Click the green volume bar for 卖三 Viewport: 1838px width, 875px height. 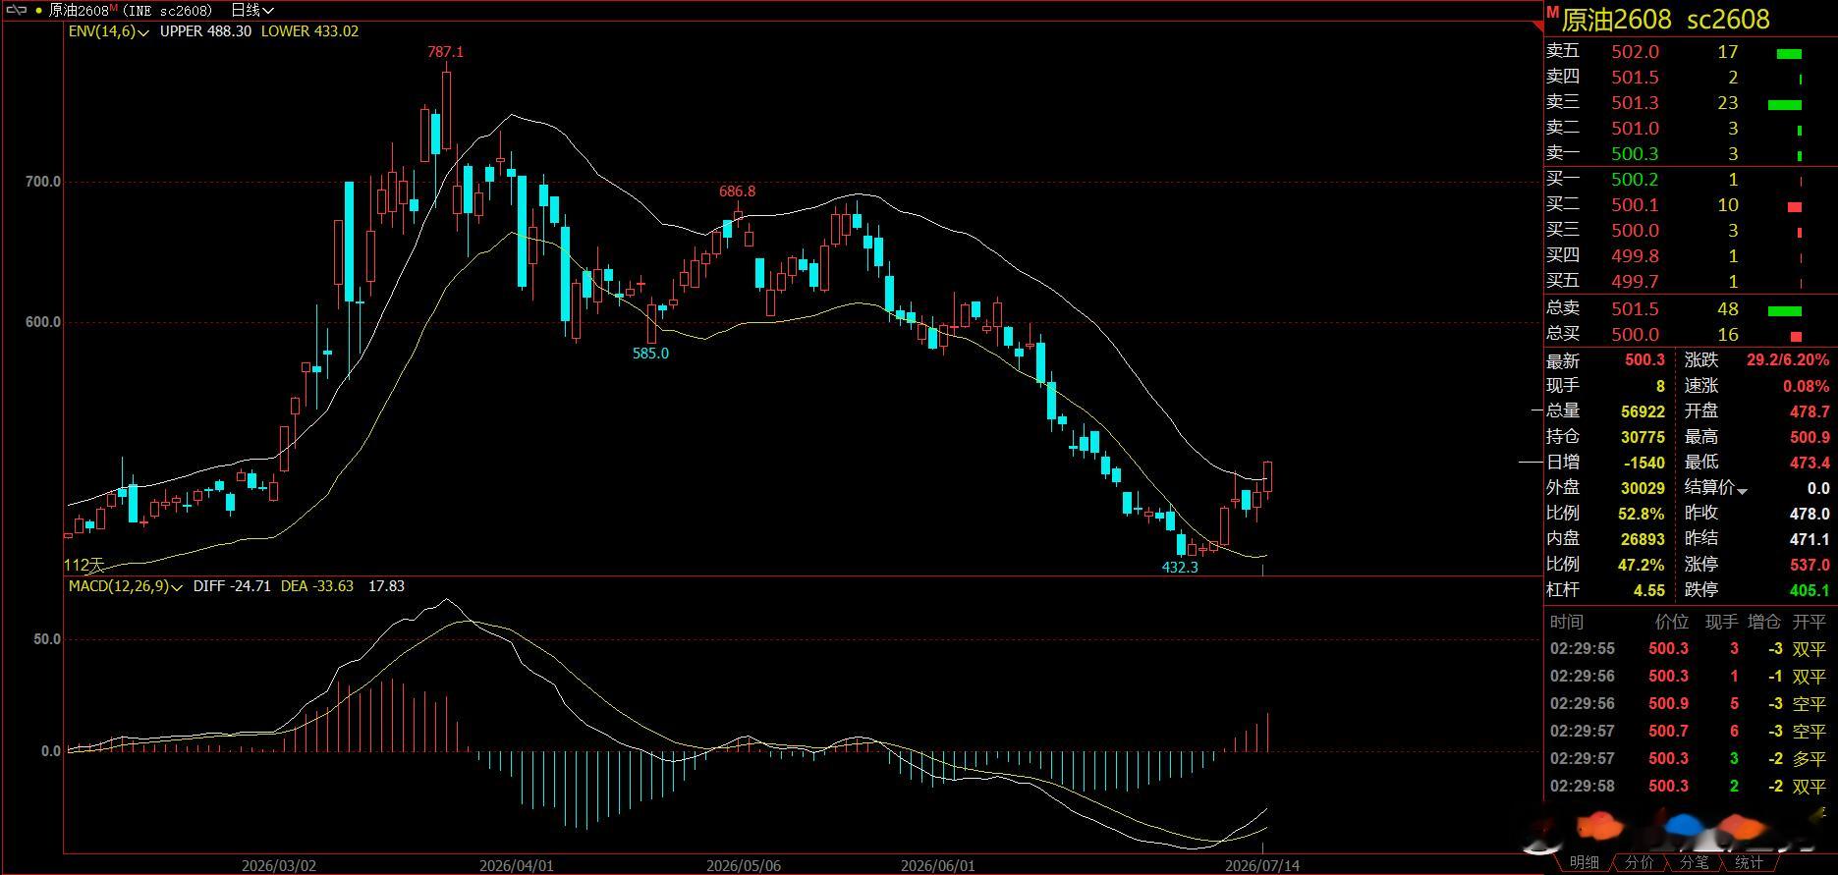coord(1785,104)
